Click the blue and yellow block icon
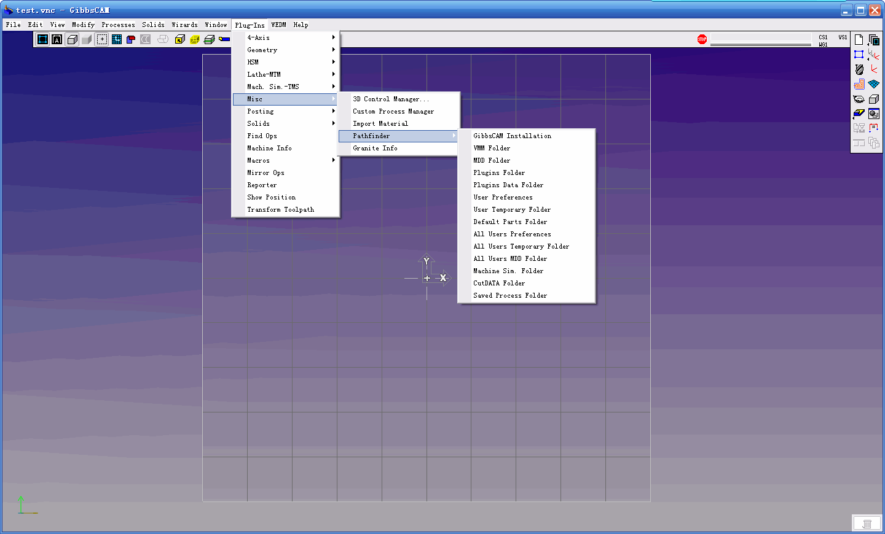The image size is (885, 534). (x=859, y=114)
